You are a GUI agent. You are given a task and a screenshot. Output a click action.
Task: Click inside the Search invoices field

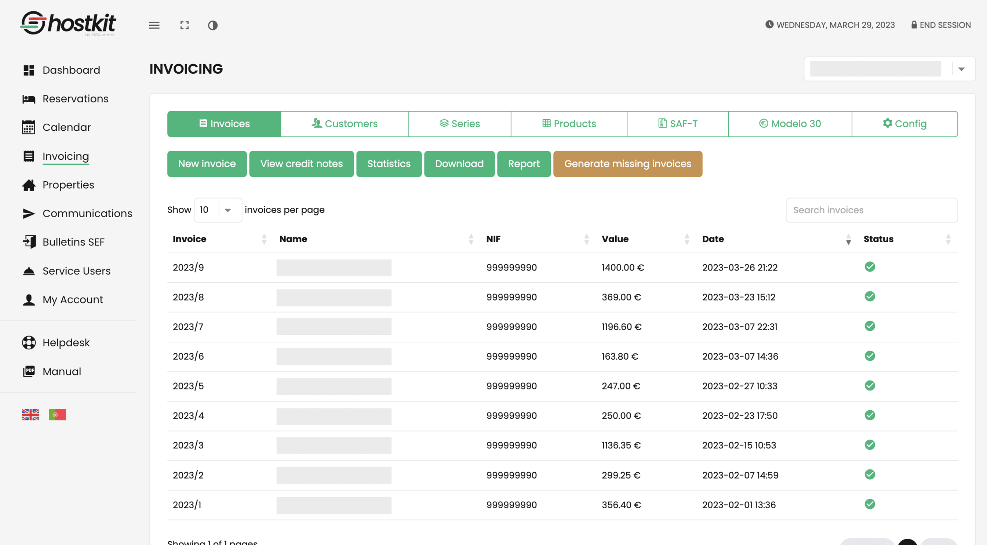tap(871, 210)
